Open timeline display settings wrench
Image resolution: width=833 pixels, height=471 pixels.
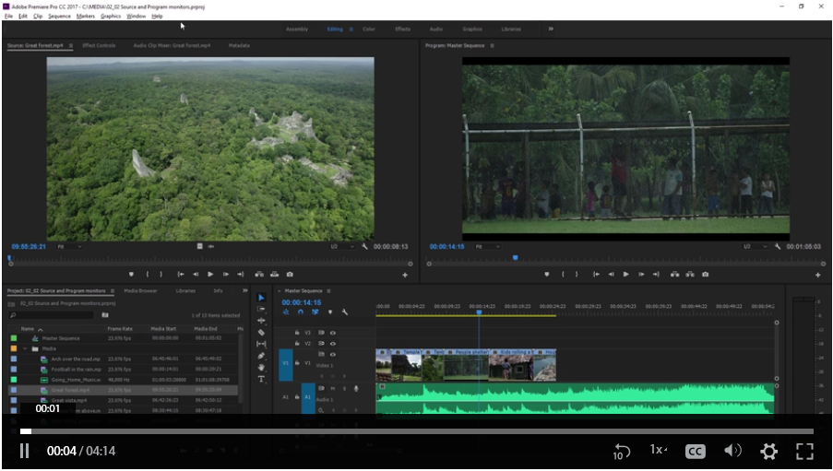point(344,312)
